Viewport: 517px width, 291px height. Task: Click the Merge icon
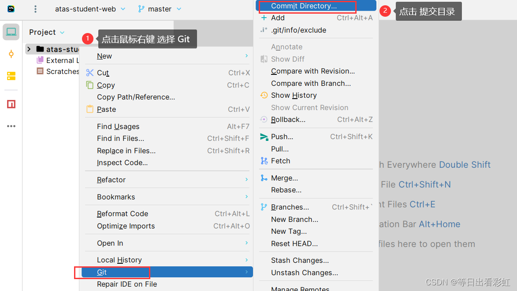pyautogui.click(x=264, y=178)
